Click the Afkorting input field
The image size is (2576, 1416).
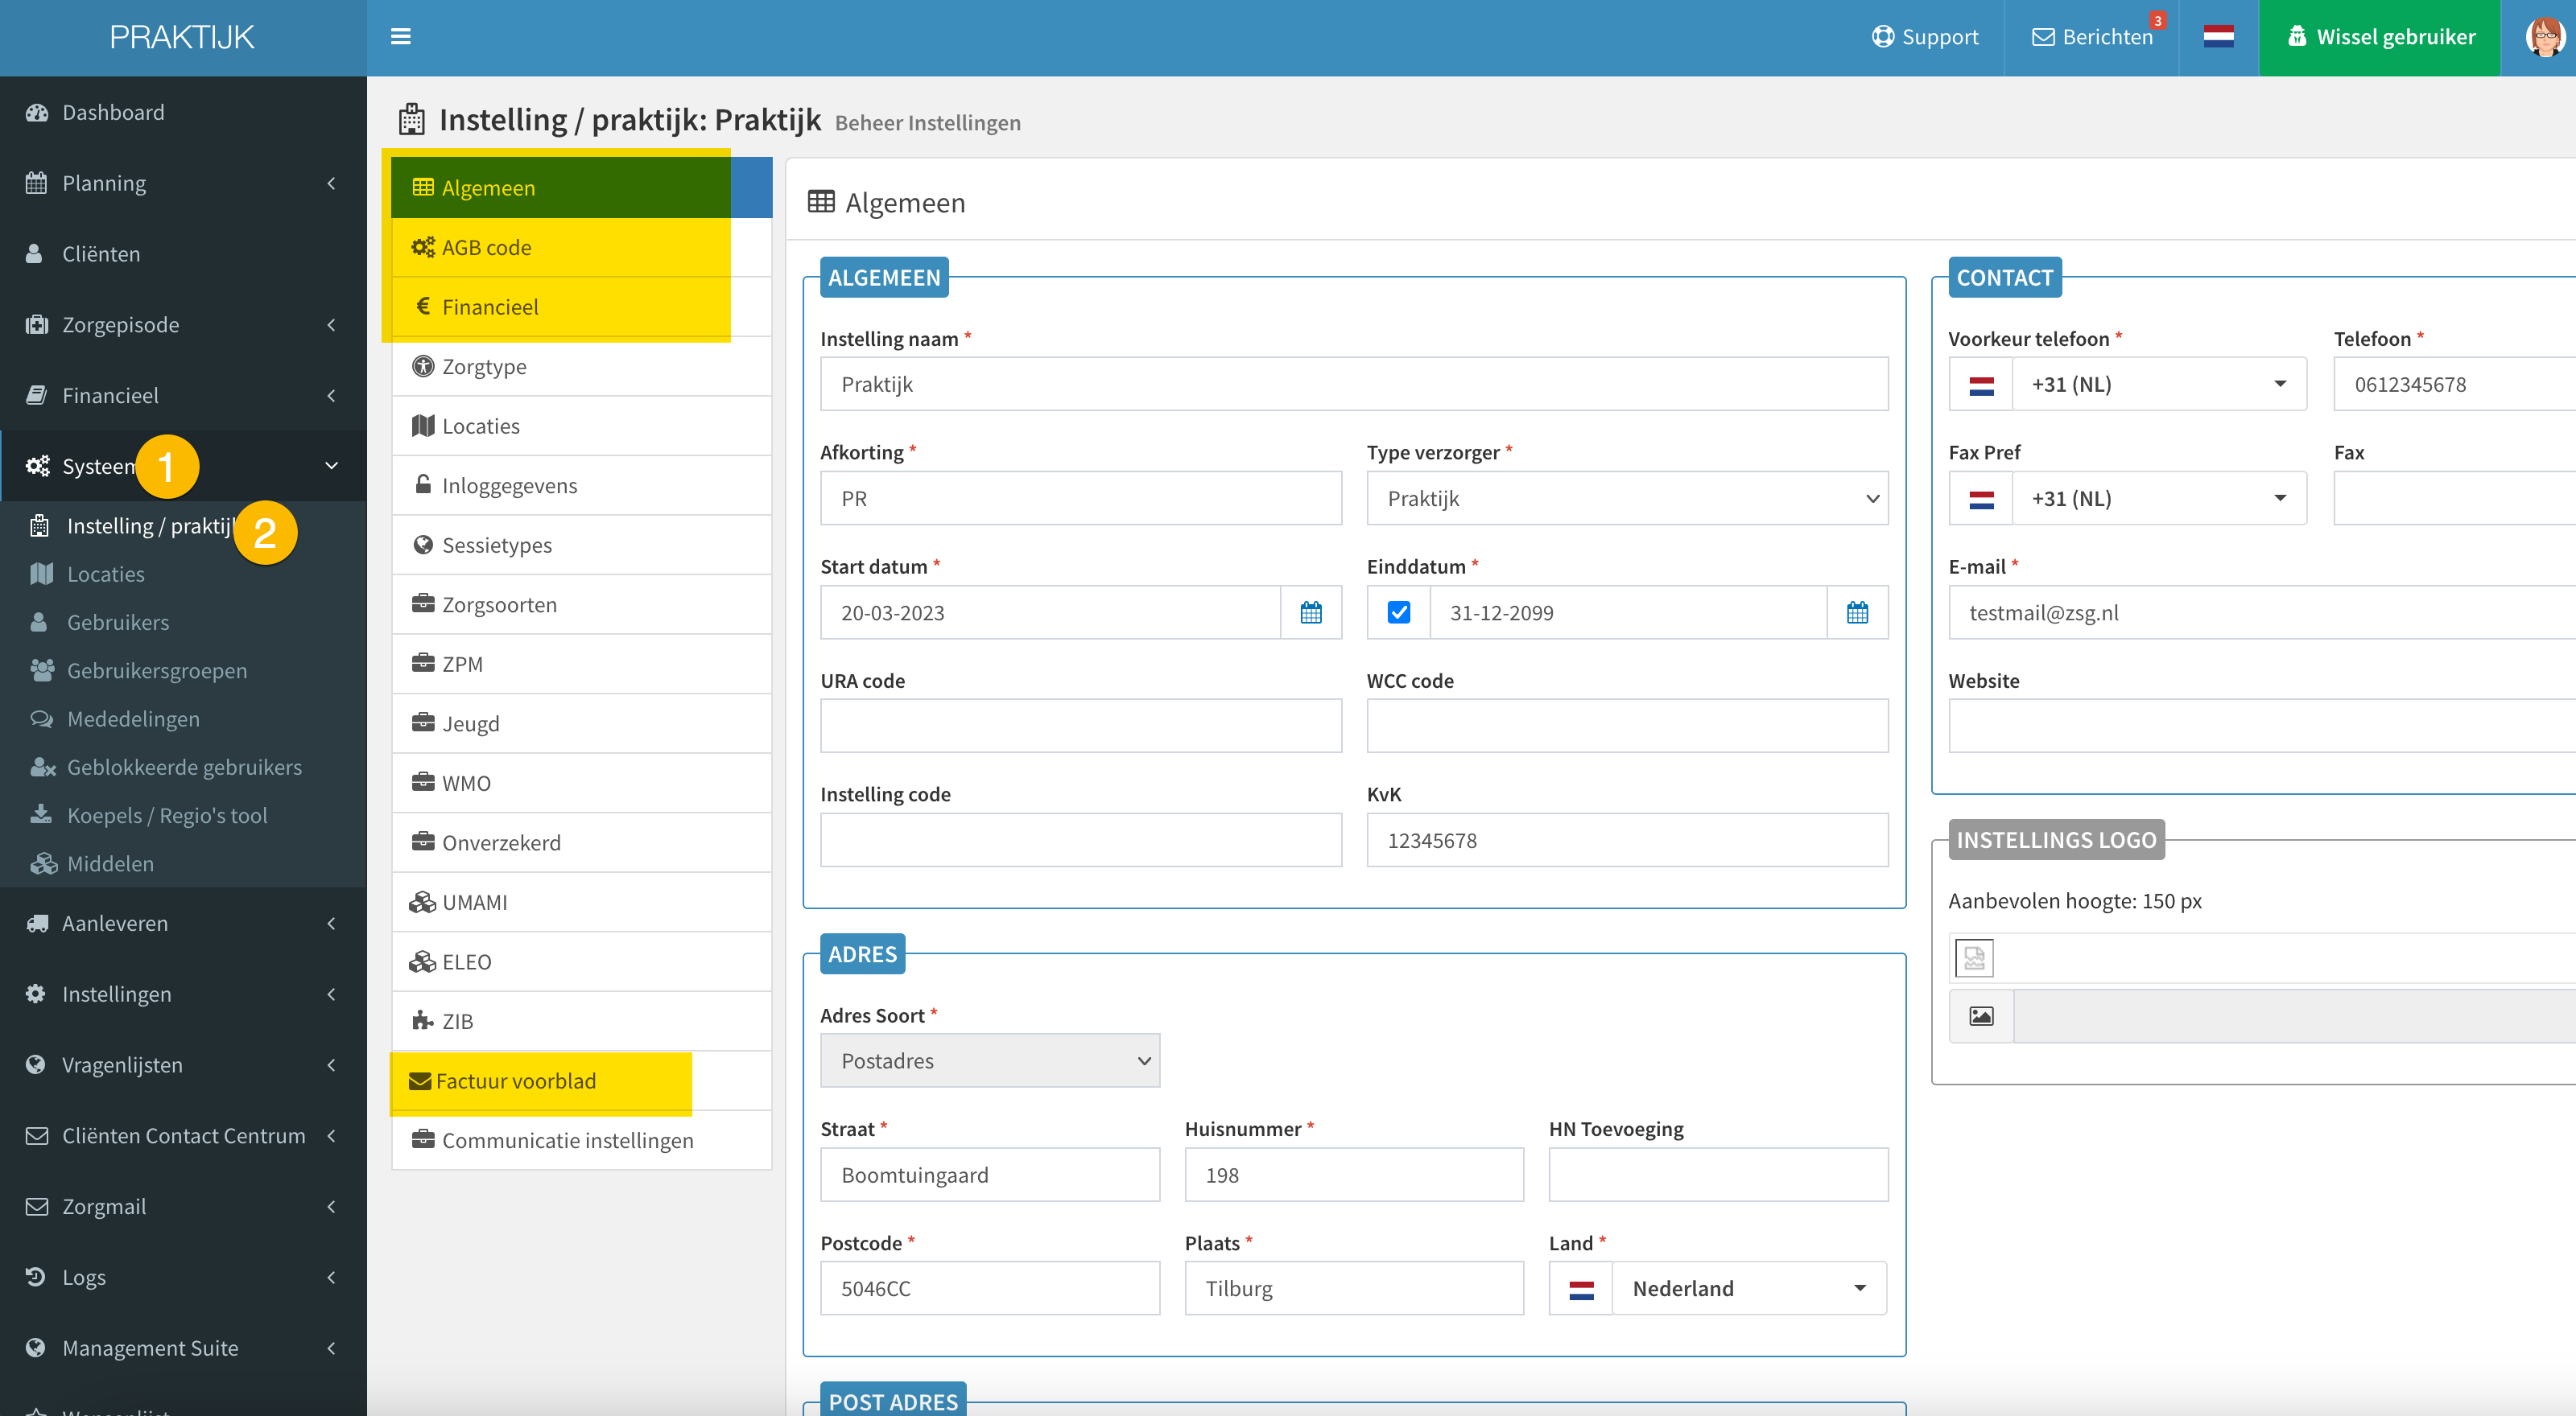point(1081,499)
